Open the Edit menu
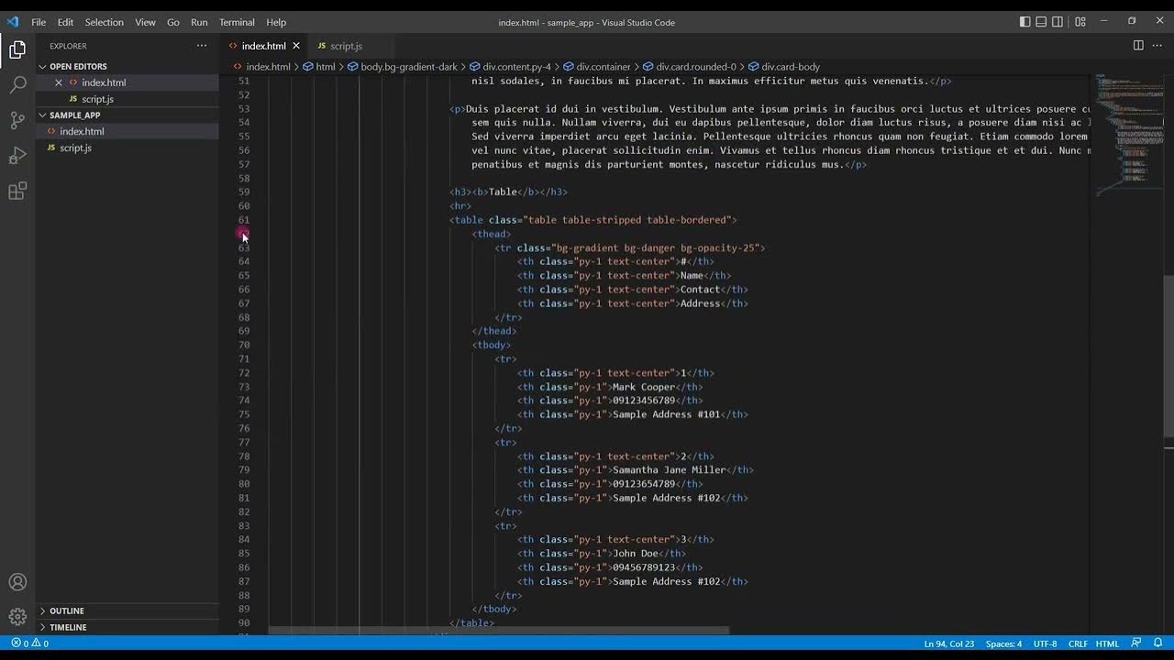Viewport: 1174px width, 660px height. tap(65, 22)
